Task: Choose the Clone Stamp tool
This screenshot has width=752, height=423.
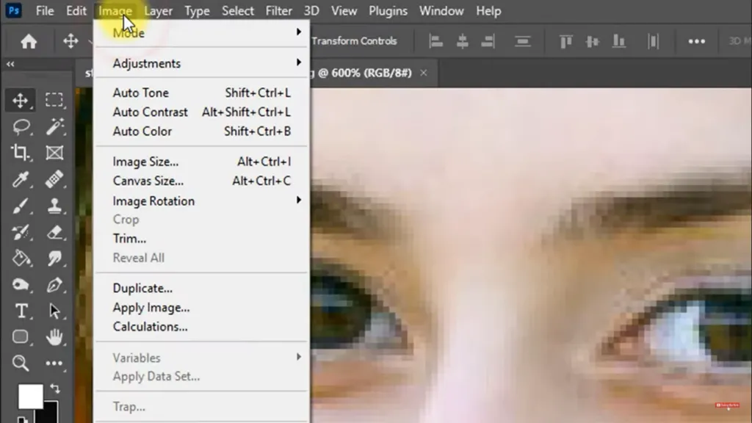Action: pos(54,206)
